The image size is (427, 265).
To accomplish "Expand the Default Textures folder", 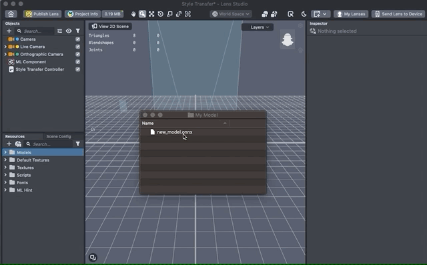I will (x=5, y=160).
